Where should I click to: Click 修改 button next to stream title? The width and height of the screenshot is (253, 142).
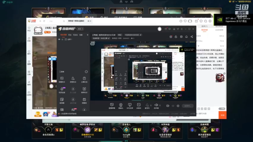coord(120,35)
